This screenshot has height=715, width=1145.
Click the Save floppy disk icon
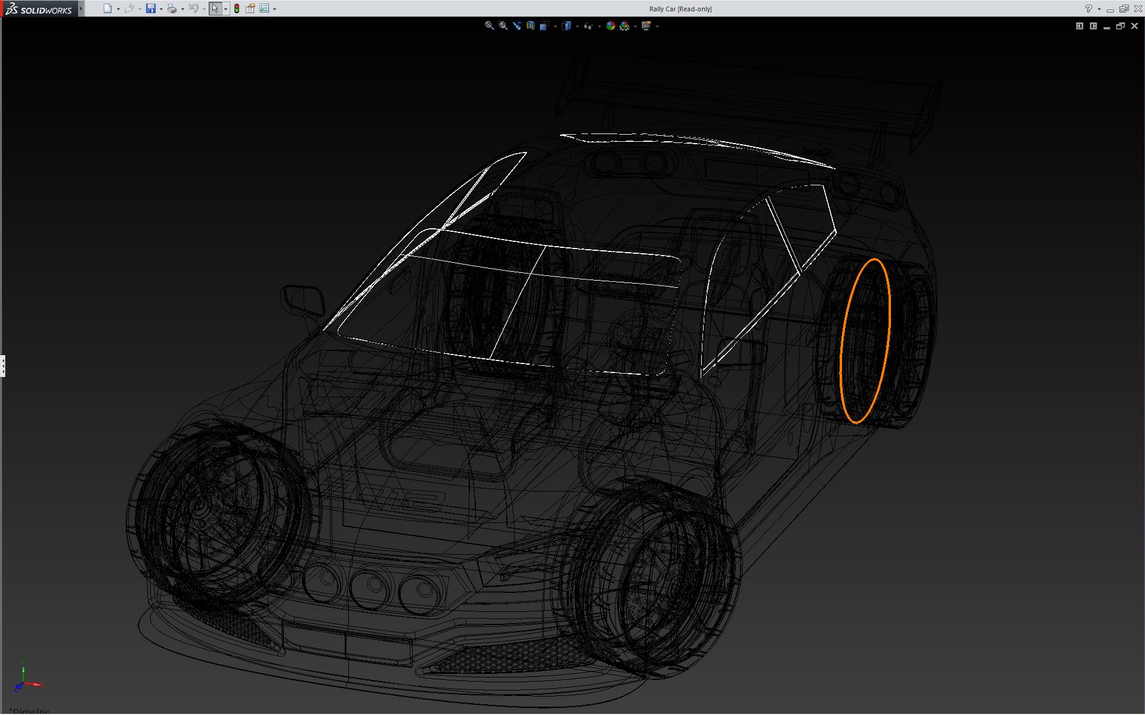[150, 8]
